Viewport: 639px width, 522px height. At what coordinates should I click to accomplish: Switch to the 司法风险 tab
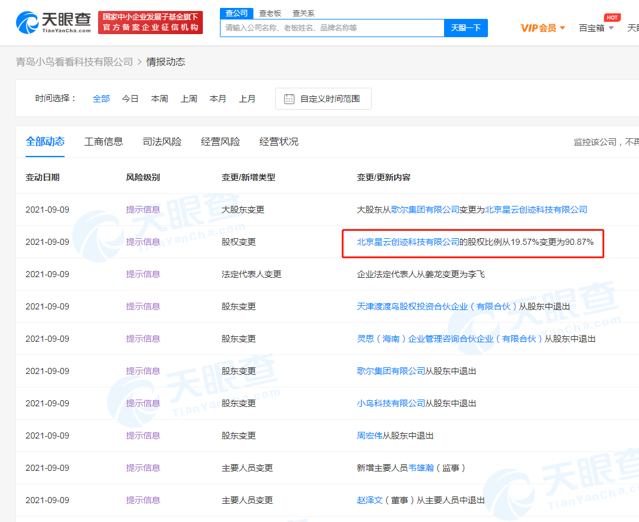(162, 141)
